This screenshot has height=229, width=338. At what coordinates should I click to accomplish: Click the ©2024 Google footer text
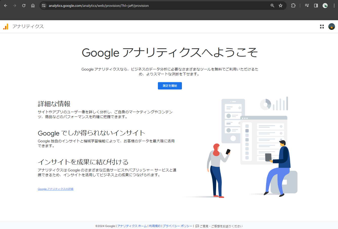(x=105, y=226)
